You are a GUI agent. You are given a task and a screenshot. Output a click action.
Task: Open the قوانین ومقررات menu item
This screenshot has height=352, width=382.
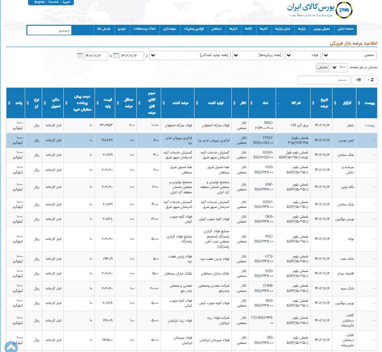pyautogui.click(x=194, y=29)
